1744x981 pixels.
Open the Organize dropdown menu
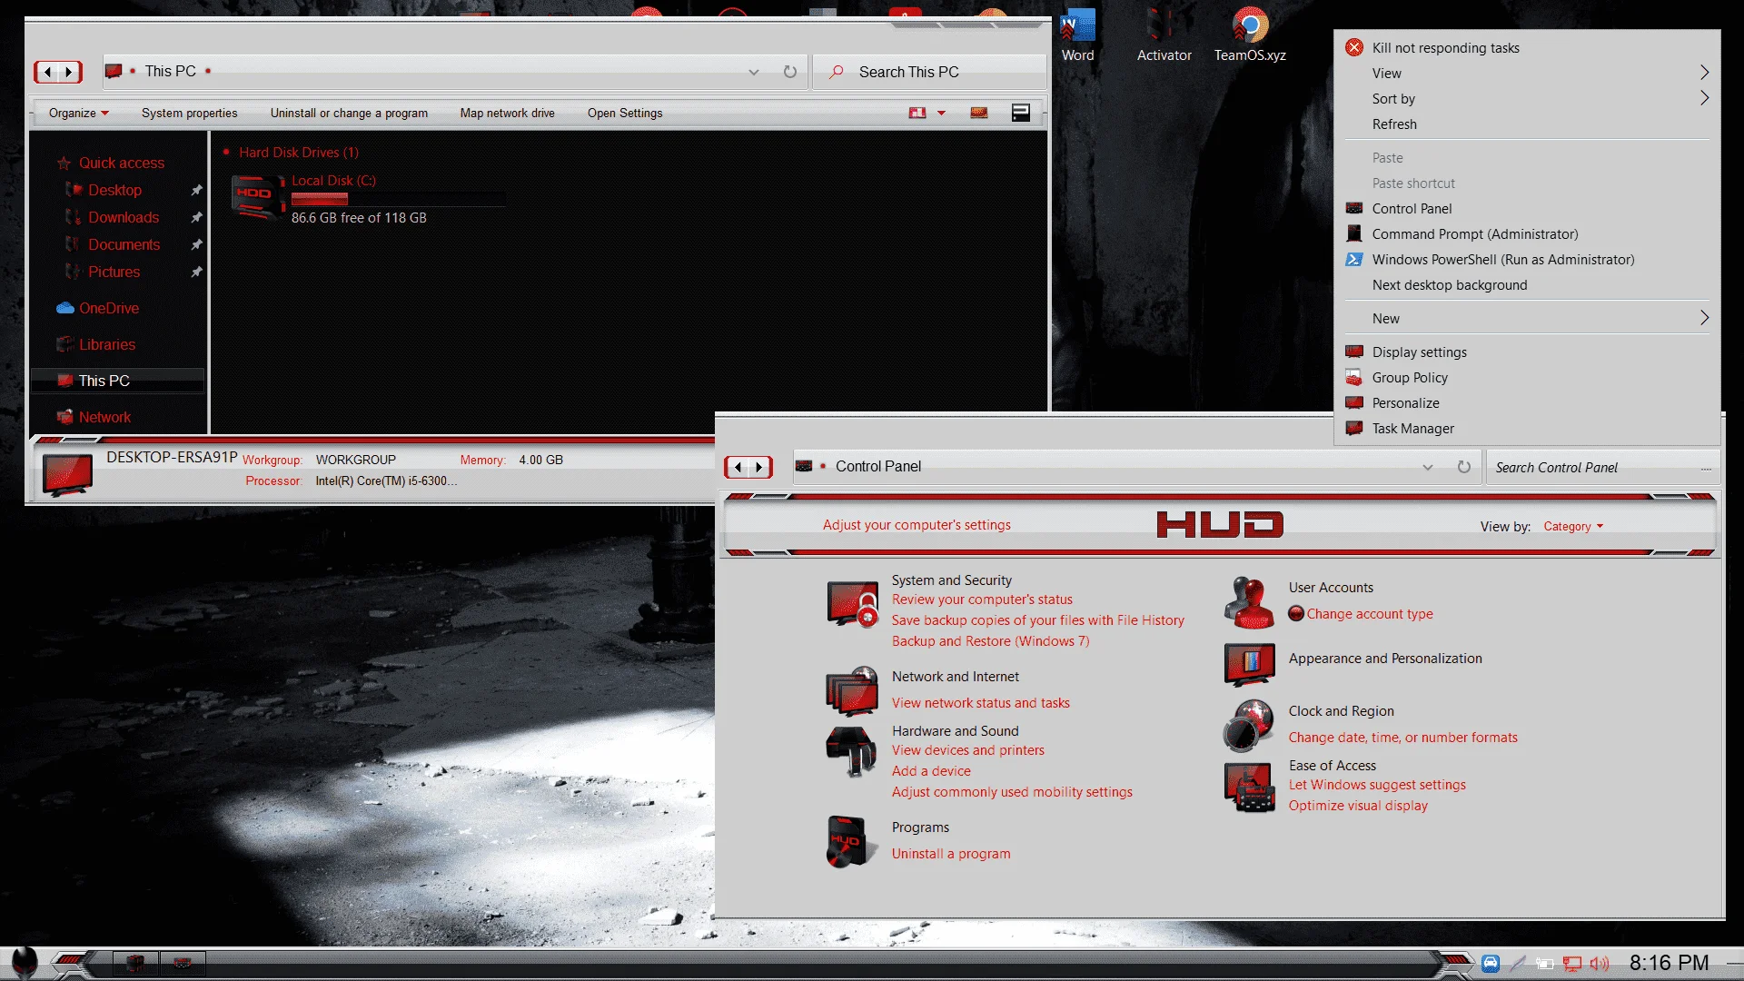pyautogui.click(x=79, y=113)
